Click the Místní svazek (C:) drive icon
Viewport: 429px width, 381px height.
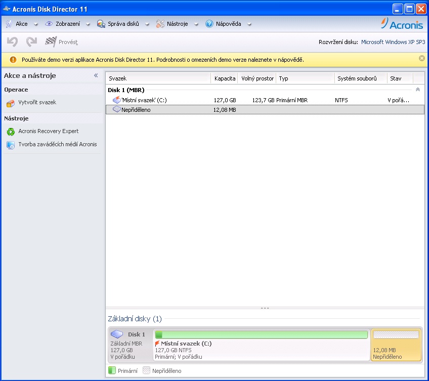117,100
